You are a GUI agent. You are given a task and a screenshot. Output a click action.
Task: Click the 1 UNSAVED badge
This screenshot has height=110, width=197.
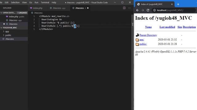coord(22,13)
